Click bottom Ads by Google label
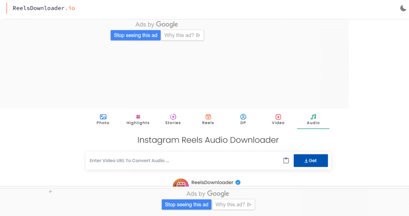The height and width of the screenshot is (216, 409). (208, 194)
